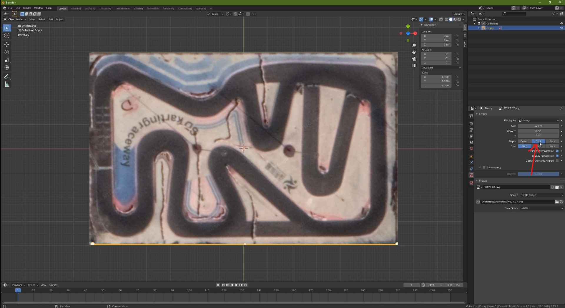Open the Object Constraints properties tab
Image resolution: width=565 pixels, height=308 pixels.
coord(471,169)
